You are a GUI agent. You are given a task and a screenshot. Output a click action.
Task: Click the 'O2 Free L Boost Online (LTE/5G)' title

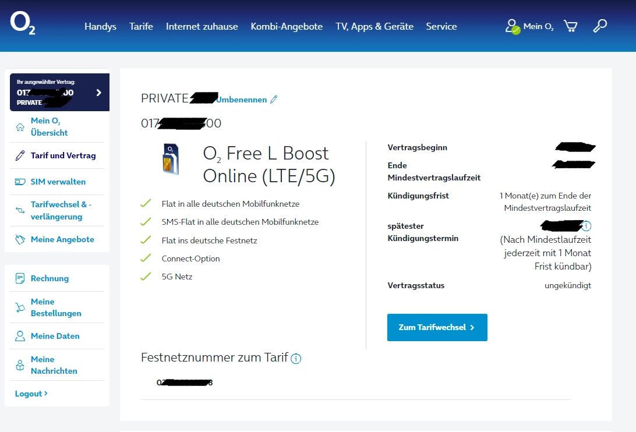pos(269,165)
